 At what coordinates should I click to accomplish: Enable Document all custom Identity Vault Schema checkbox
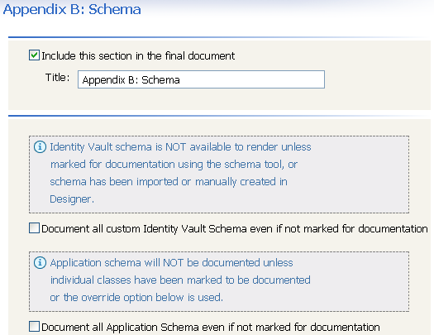pos(34,228)
